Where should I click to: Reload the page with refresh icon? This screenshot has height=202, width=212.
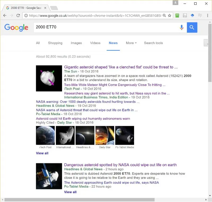18,15
